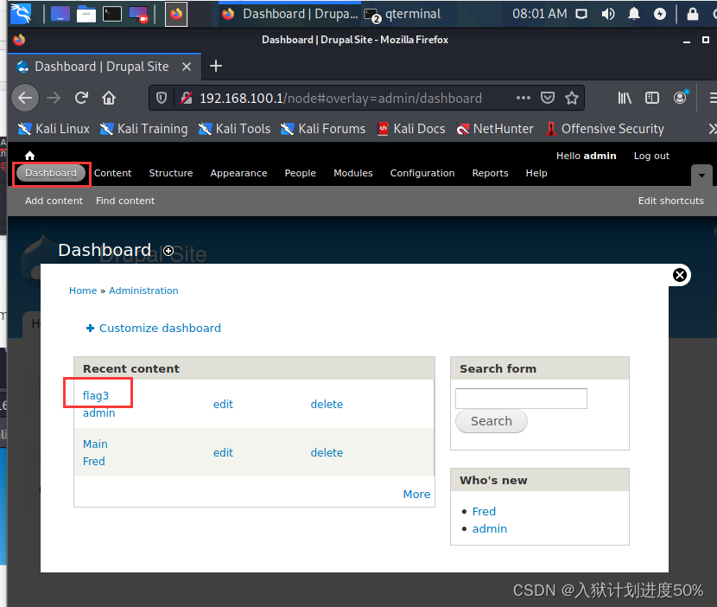Open the page actions three-dots menu

pyautogui.click(x=523, y=98)
